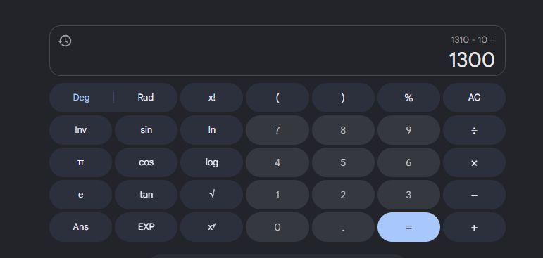Click the minus operator key
The height and width of the screenshot is (258, 543).
pyautogui.click(x=474, y=195)
